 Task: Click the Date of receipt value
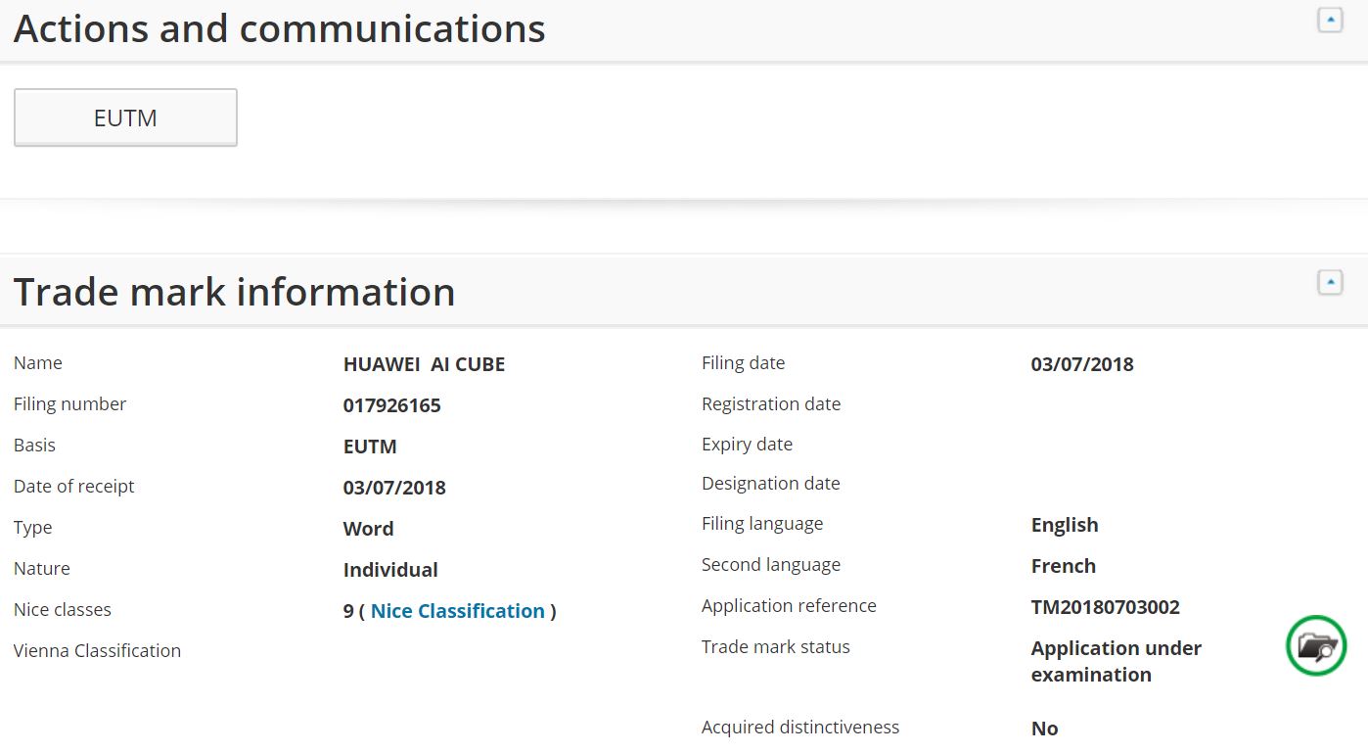(394, 488)
